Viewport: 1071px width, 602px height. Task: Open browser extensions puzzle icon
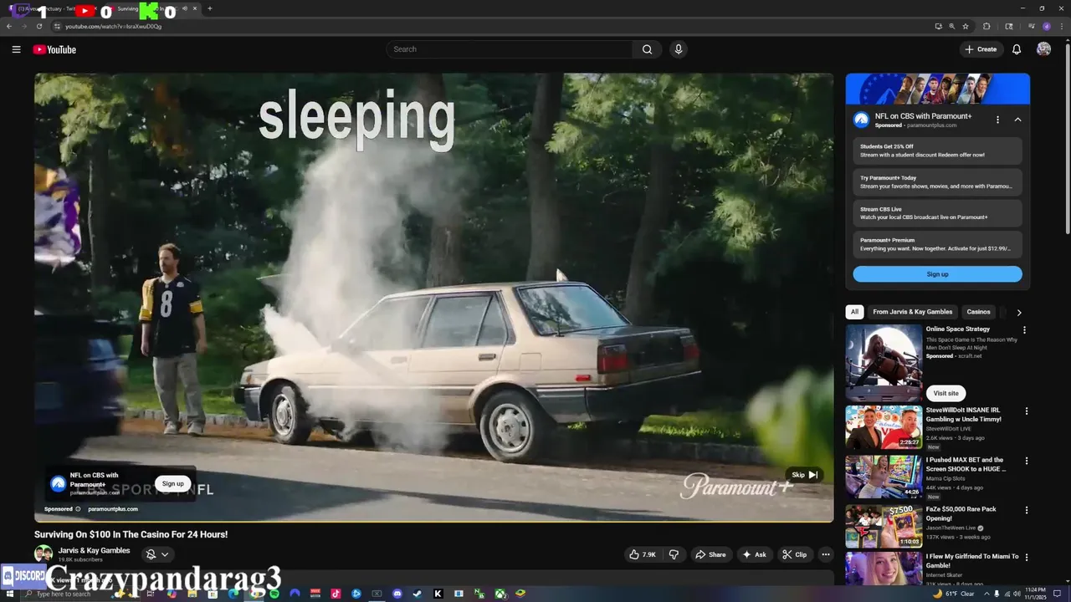click(x=986, y=26)
